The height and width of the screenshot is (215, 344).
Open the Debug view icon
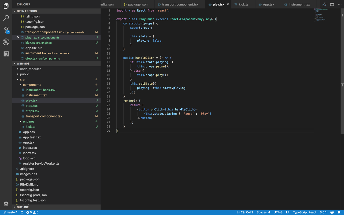click(6, 42)
